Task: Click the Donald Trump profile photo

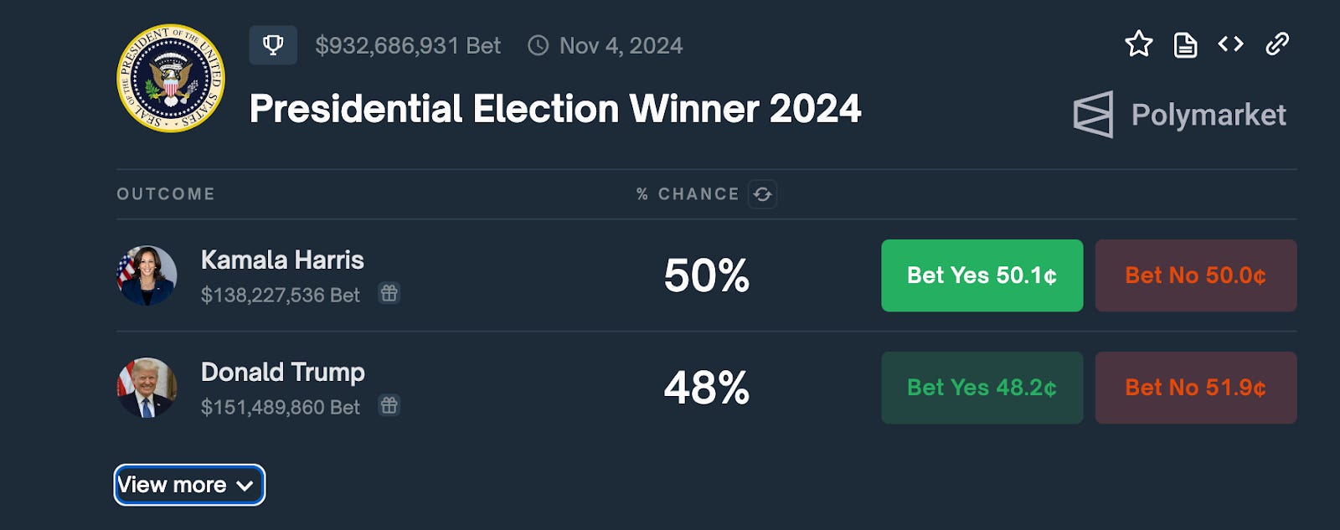Action: [147, 388]
